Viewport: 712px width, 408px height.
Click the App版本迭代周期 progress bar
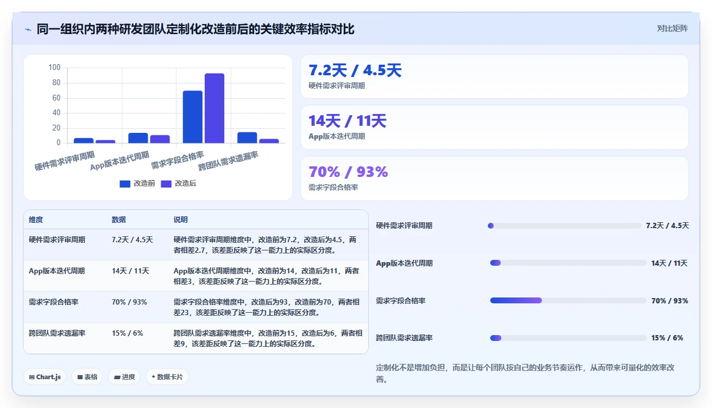[x=568, y=263]
